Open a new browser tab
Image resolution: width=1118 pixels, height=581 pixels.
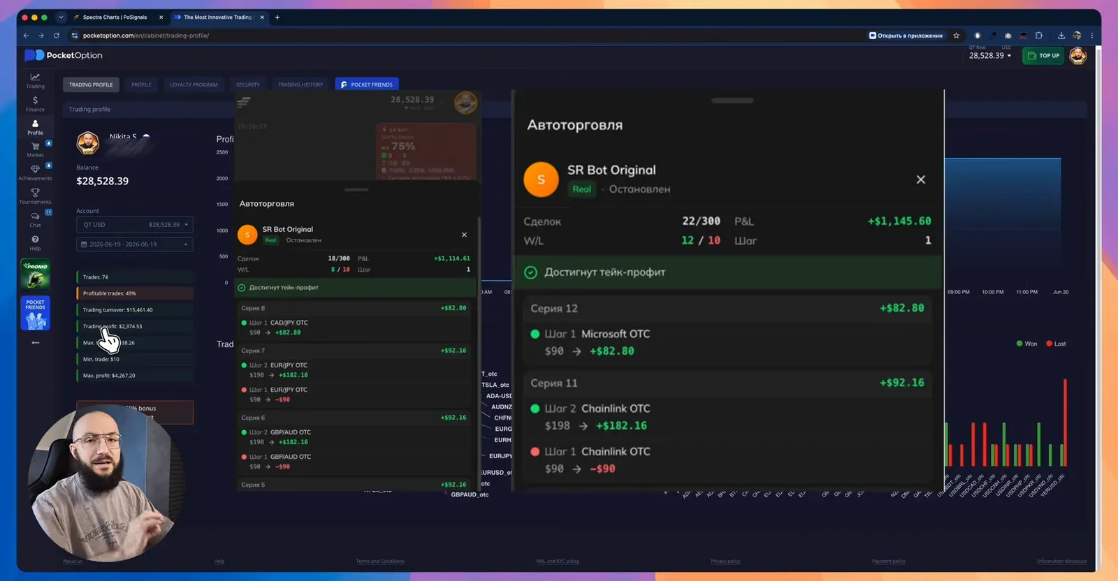277,17
